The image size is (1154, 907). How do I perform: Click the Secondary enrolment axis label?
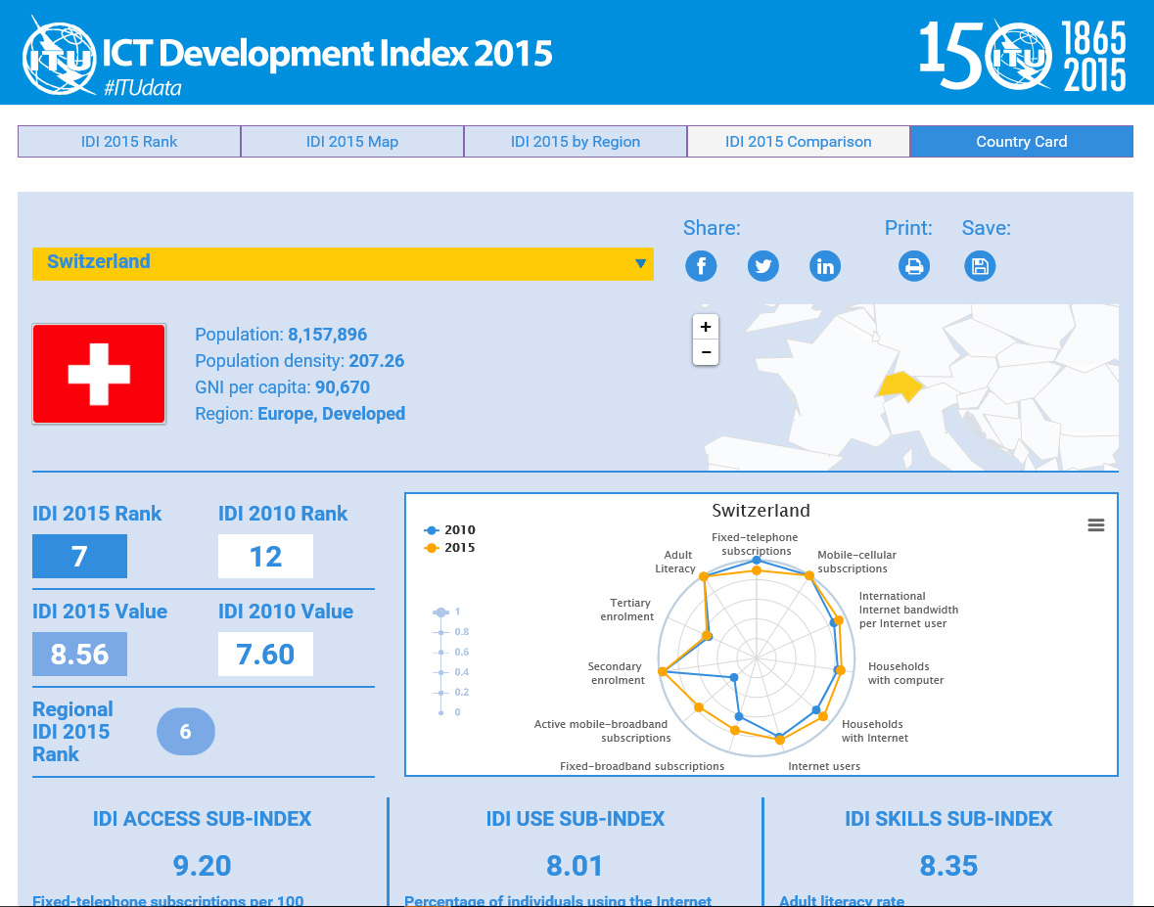pos(617,673)
